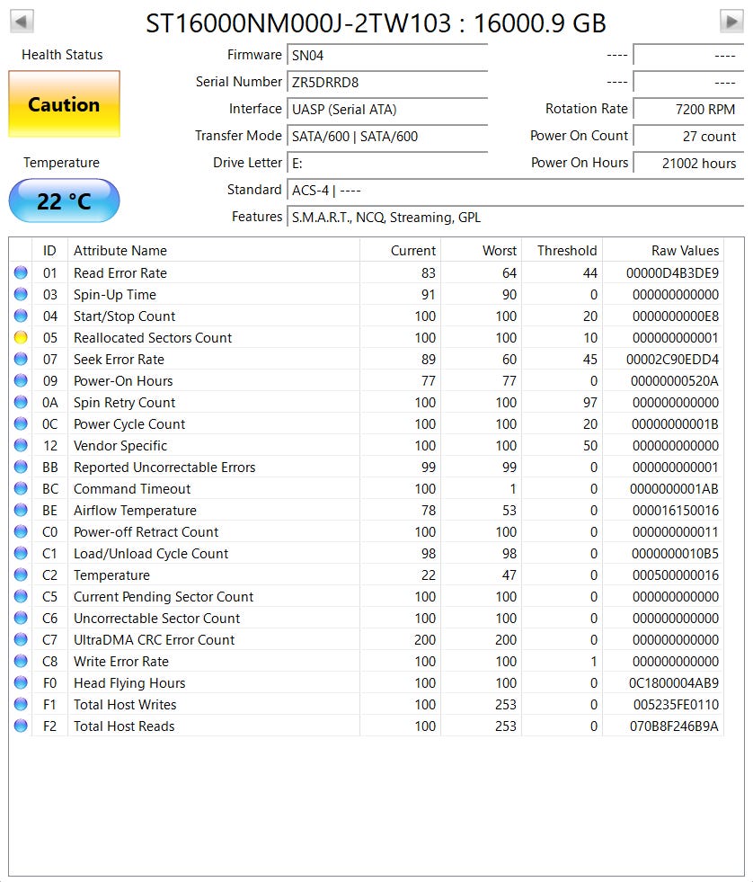753x882 pixels.
Task: Select the Serial Number field ZR5DRRD8
Action: click(x=386, y=83)
